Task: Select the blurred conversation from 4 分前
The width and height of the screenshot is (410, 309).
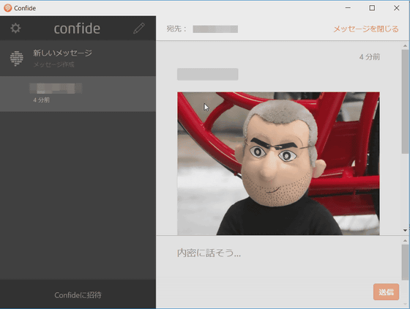Action: [x=78, y=94]
